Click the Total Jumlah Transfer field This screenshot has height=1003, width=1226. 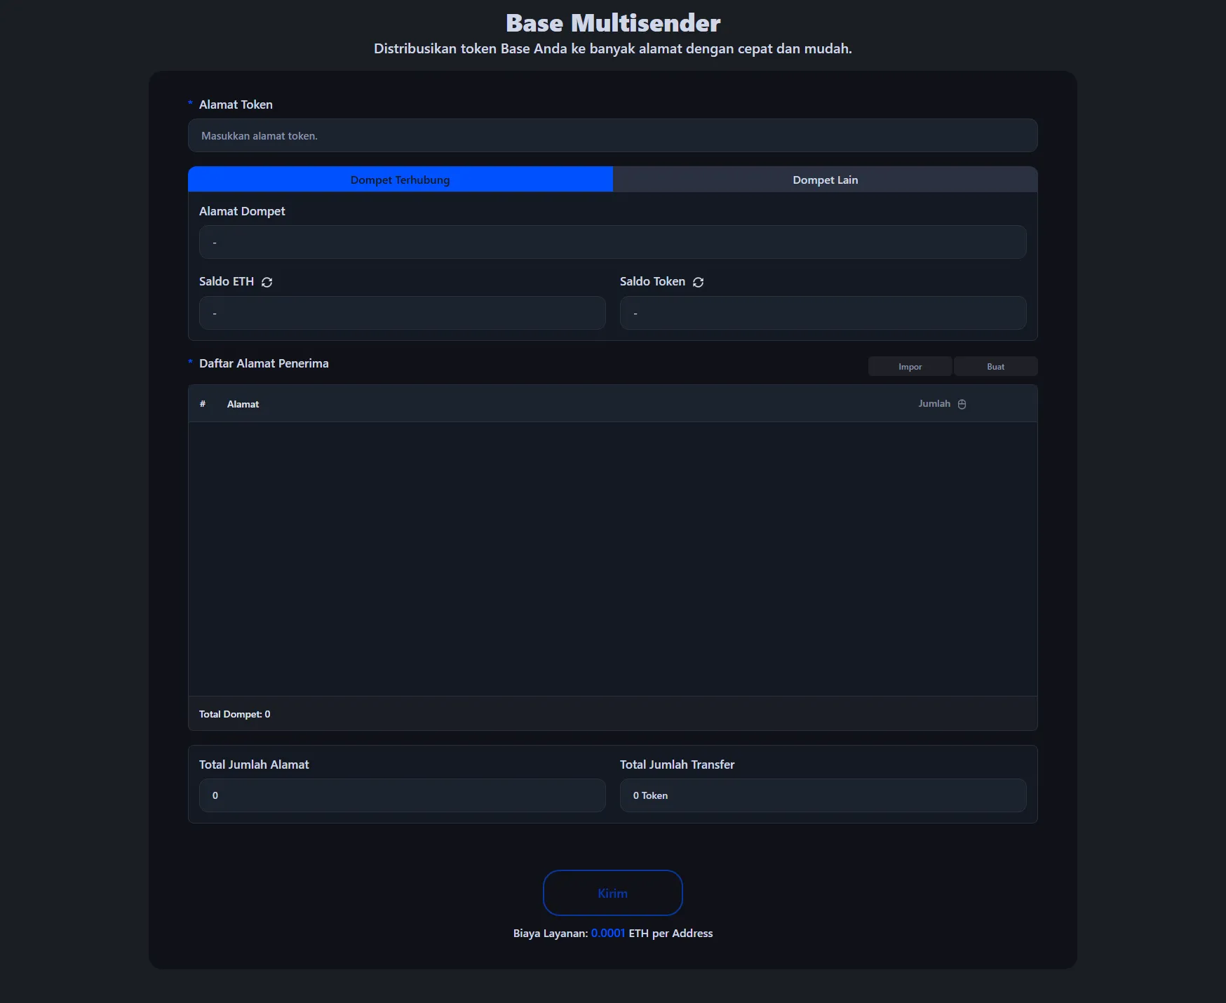coord(823,795)
